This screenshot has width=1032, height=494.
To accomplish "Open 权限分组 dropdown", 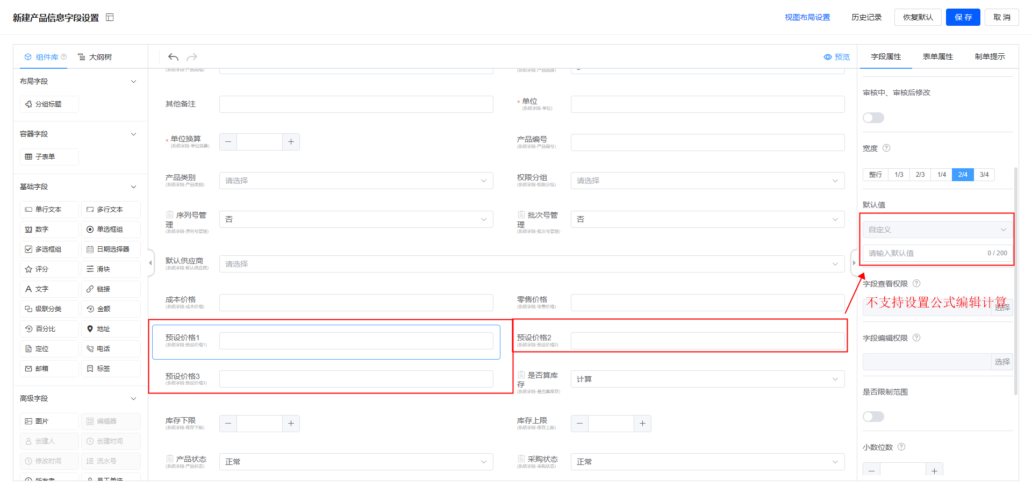I will pyautogui.click(x=707, y=181).
